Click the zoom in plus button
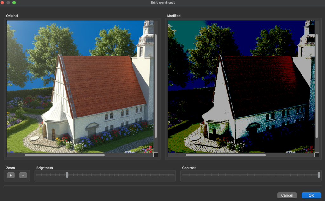Viewport: 325px width, 201px height. pos(11,175)
